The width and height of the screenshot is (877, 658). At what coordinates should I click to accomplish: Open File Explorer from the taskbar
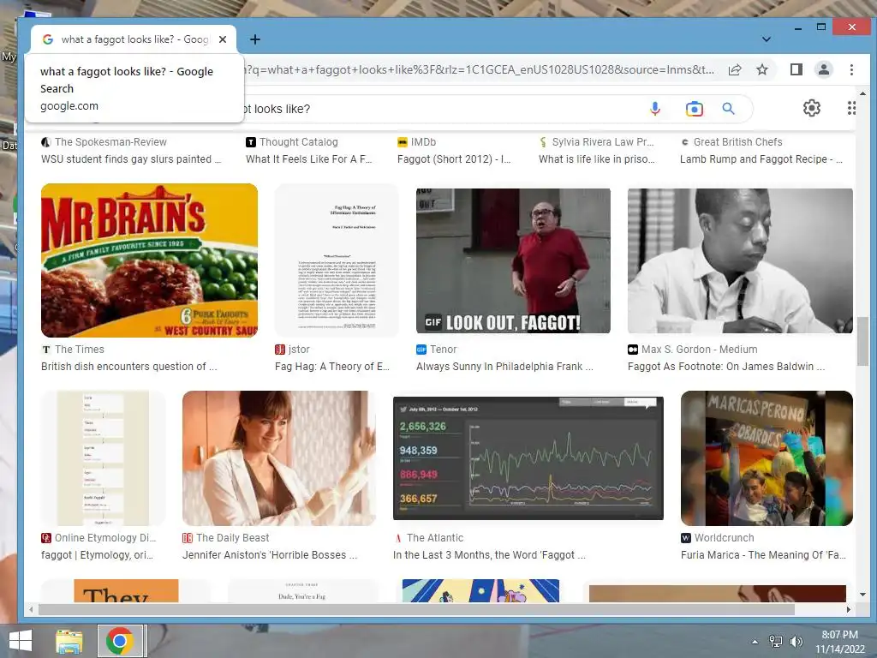tap(69, 641)
